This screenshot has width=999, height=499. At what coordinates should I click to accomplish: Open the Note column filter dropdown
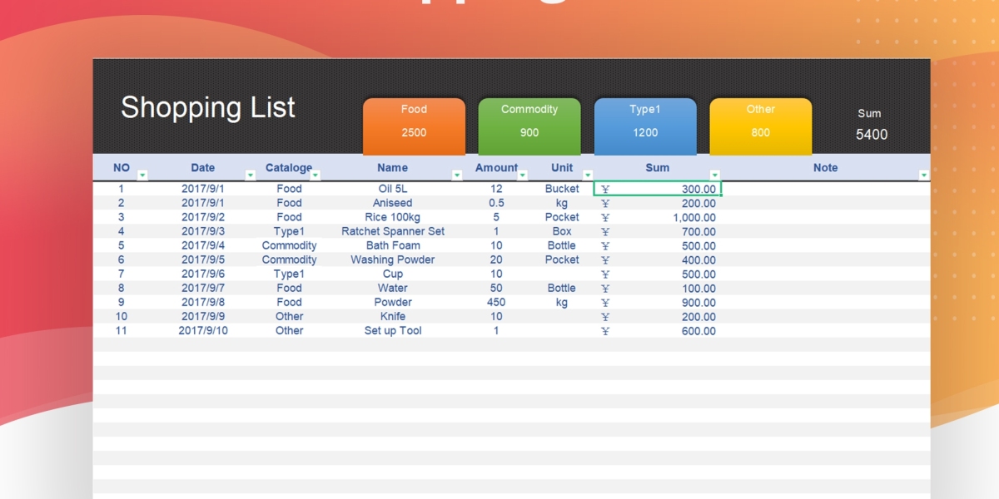click(923, 175)
